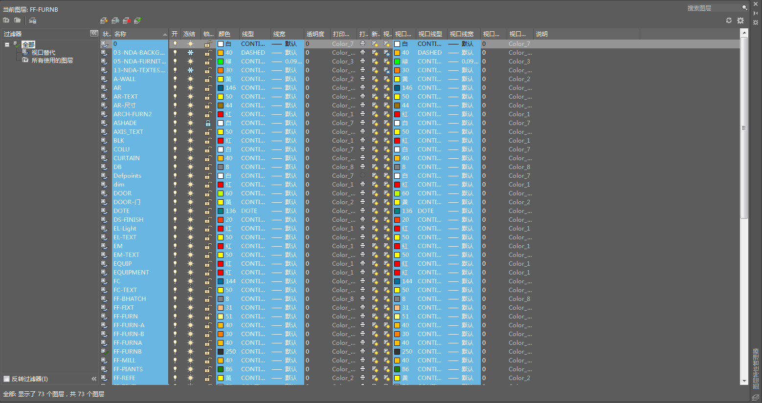Lock the EM-TEXT layer padlock
The height and width of the screenshot is (403, 762).
tap(208, 255)
